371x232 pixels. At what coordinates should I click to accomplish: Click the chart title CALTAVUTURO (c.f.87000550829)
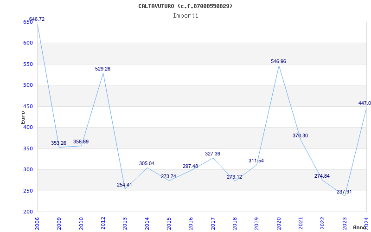pyautogui.click(x=185, y=6)
